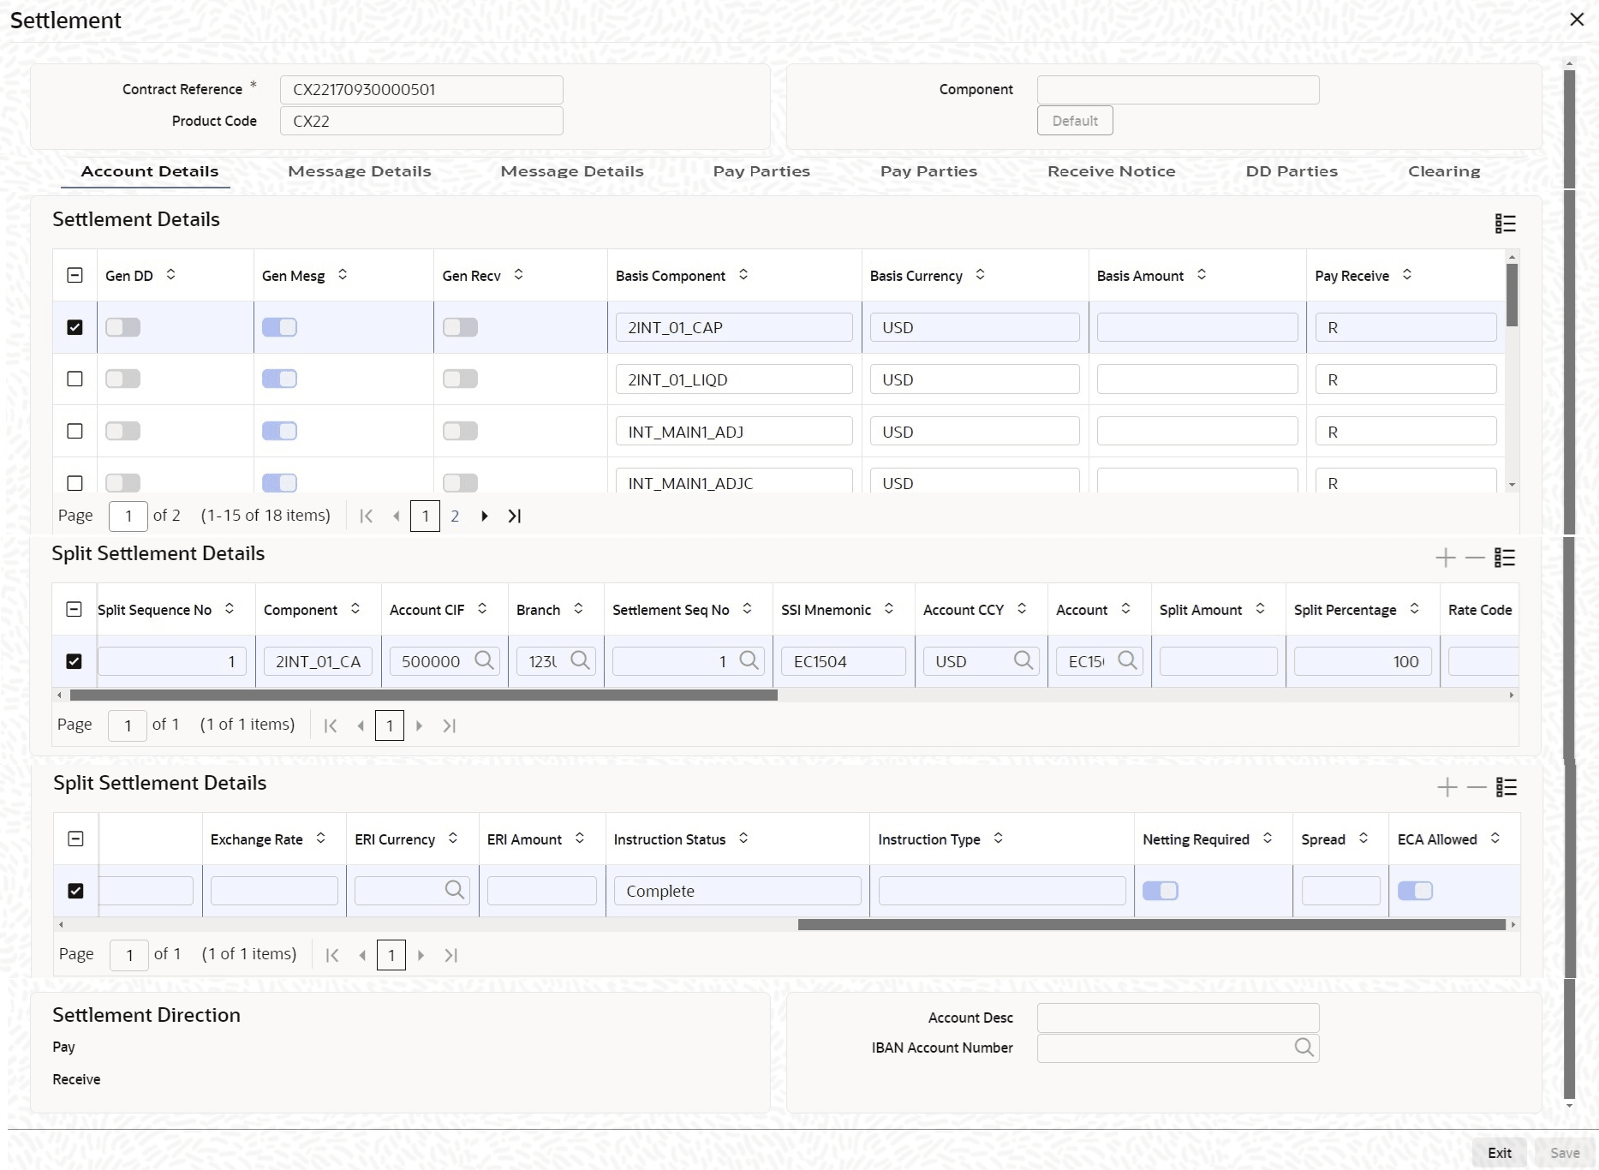Open the Clearing tab

click(x=1444, y=171)
